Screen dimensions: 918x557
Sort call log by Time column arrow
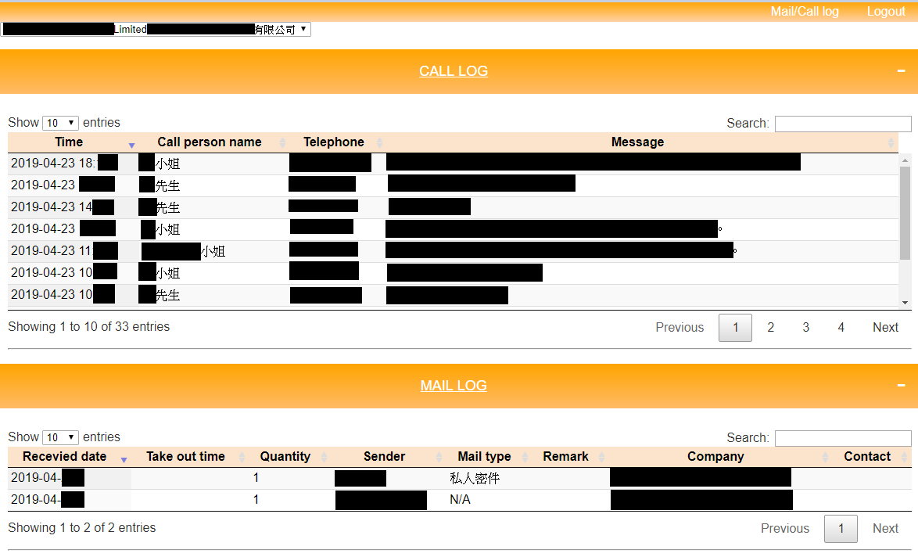[x=131, y=144]
